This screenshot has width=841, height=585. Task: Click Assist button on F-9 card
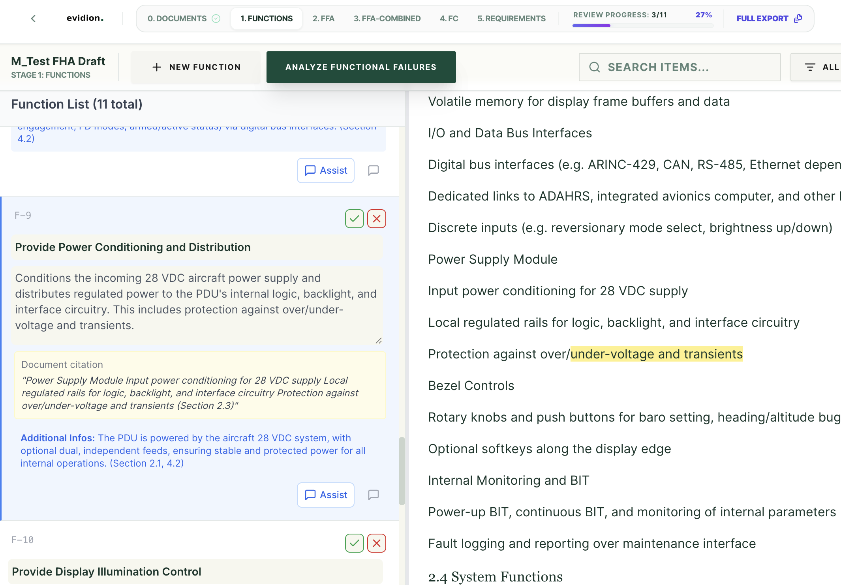tap(326, 495)
